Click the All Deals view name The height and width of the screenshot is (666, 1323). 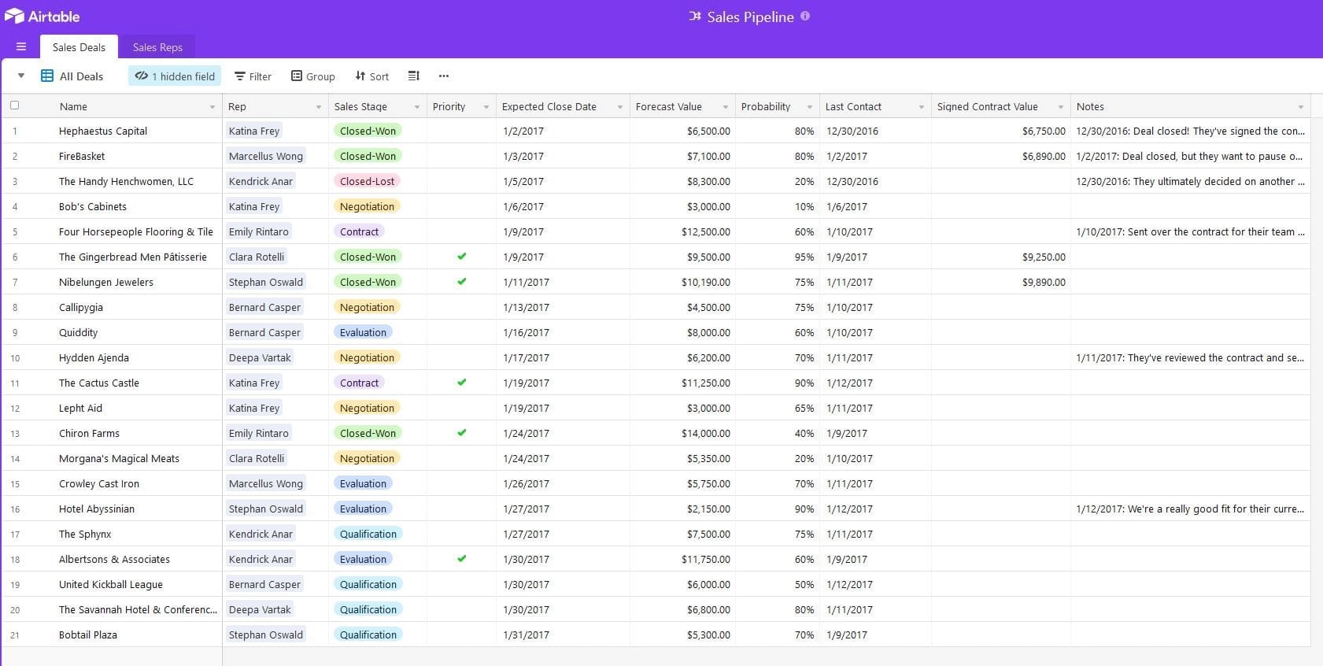click(81, 76)
